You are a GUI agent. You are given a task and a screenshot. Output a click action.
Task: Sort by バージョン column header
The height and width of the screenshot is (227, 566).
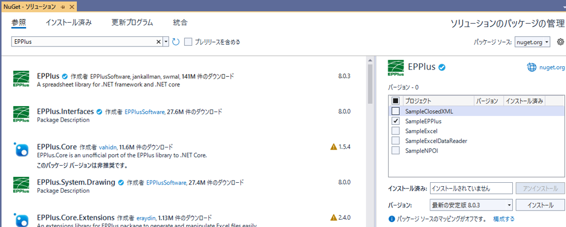click(489, 101)
